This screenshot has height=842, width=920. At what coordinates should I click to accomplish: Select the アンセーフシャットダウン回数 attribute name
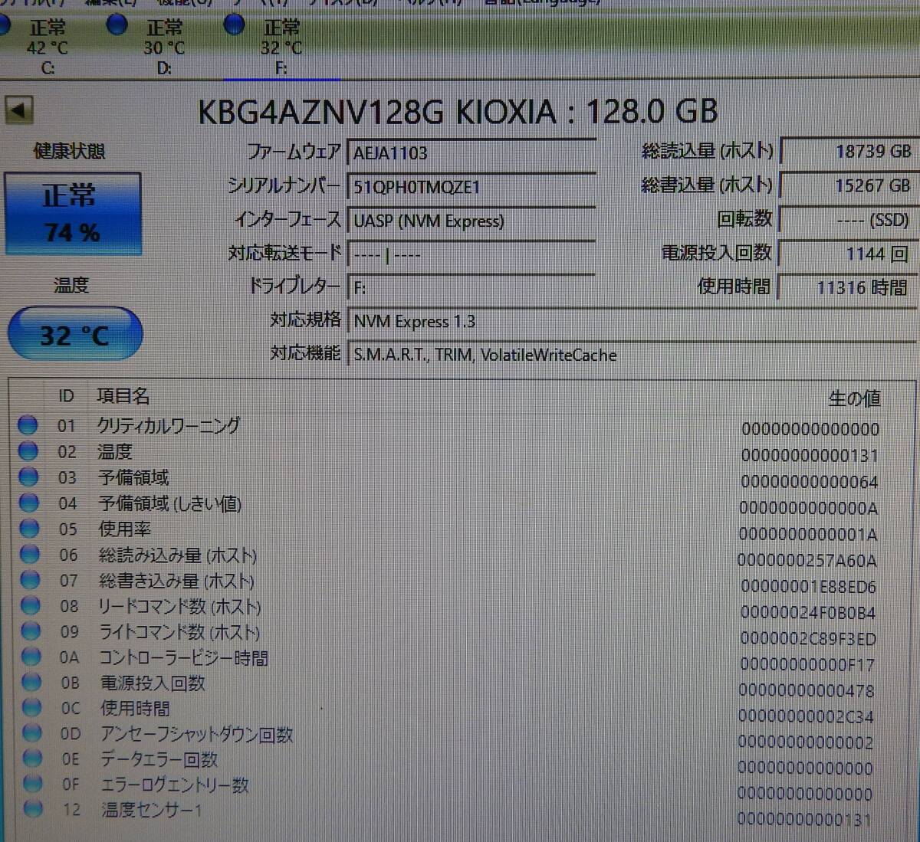click(197, 734)
